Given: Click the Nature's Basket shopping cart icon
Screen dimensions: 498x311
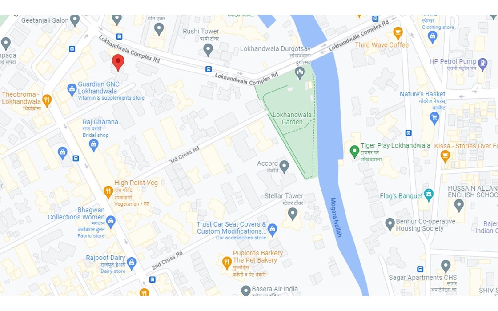Looking at the screenshot, I should coord(434,118).
